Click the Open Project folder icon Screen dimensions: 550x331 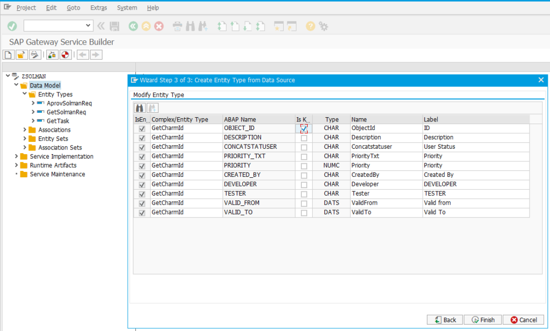click(21, 55)
